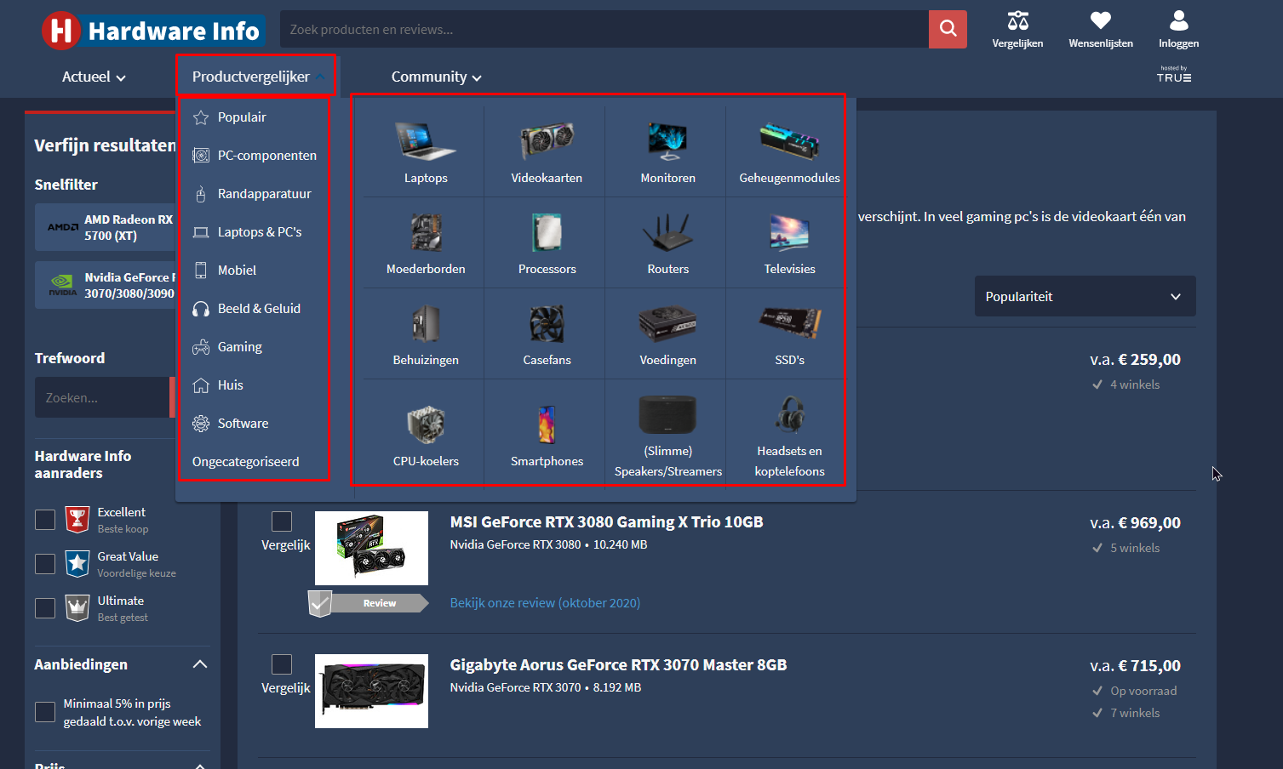Open the Routers category icon
This screenshot has height=769, width=1283.
pyautogui.click(x=667, y=232)
